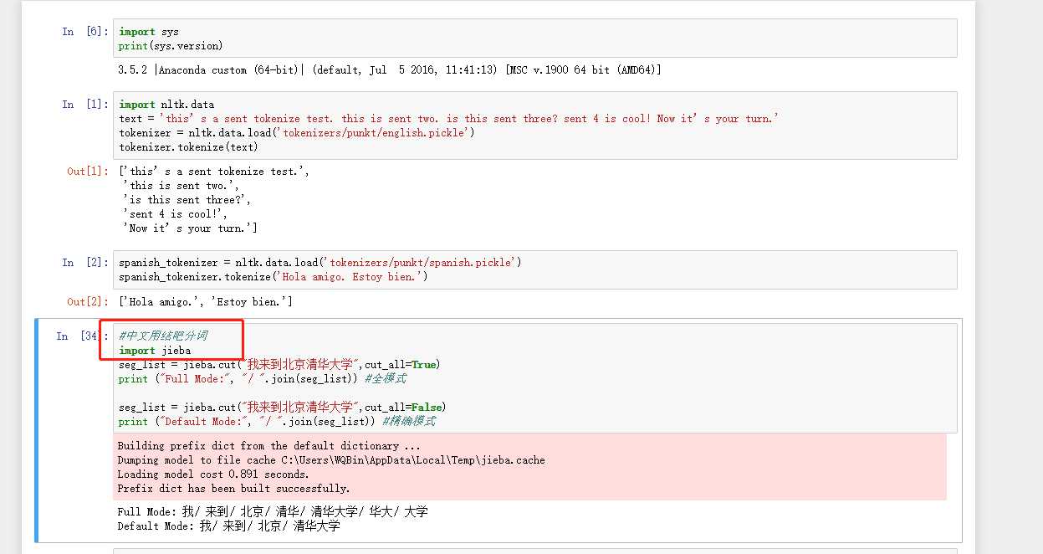Click stderr line 'Building prefix dict from the default dictionary'
Image resolution: width=1043 pixels, height=554 pixels.
tap(269, 446)
